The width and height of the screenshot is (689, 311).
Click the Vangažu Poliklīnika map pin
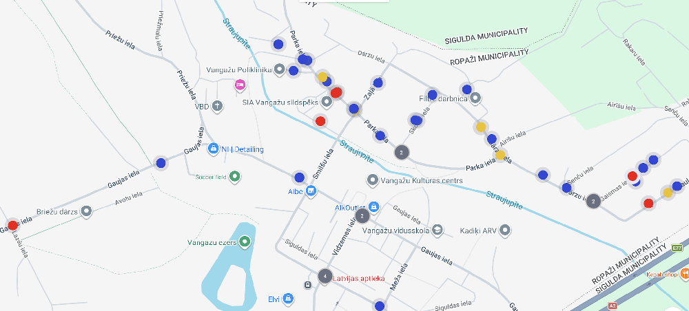[280, 69]
